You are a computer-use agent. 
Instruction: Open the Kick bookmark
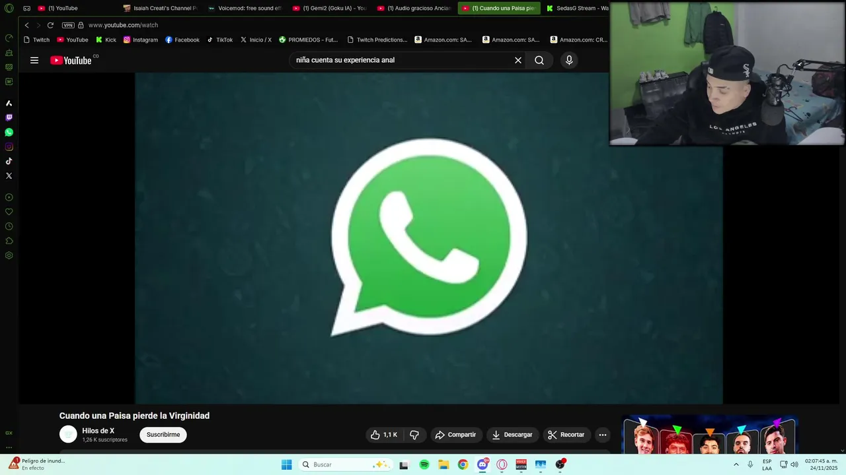pos(106,40)
